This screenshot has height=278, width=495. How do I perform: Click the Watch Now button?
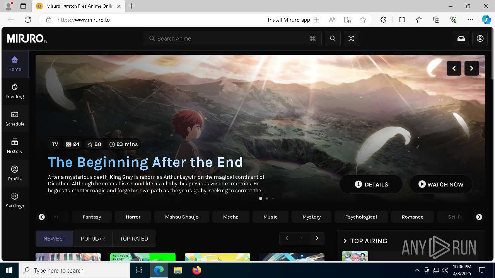click(441, 184)
